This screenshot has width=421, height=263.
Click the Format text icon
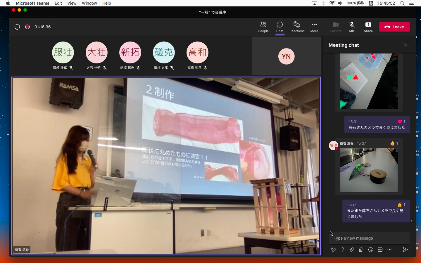[333, 250]
